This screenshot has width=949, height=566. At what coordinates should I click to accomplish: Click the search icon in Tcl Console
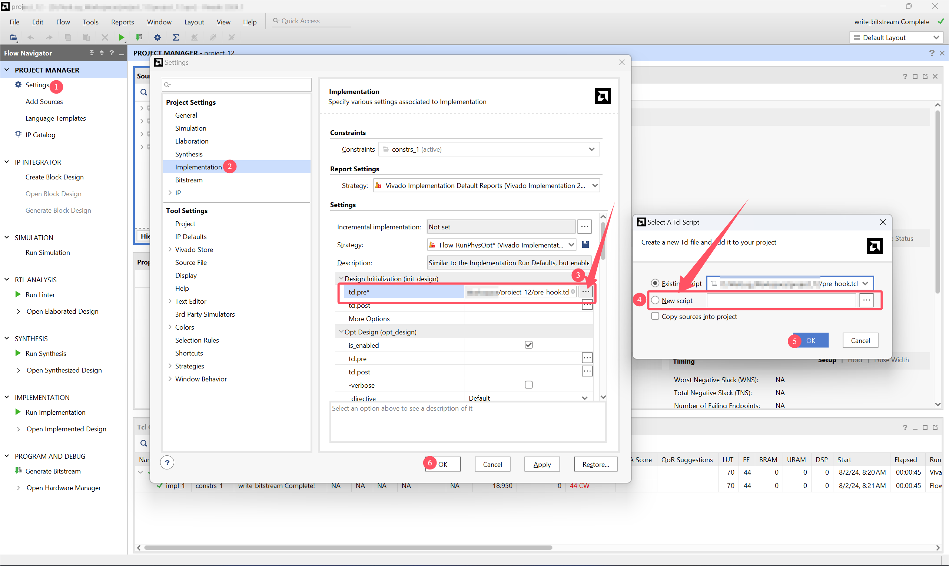(x=143, y=443)
